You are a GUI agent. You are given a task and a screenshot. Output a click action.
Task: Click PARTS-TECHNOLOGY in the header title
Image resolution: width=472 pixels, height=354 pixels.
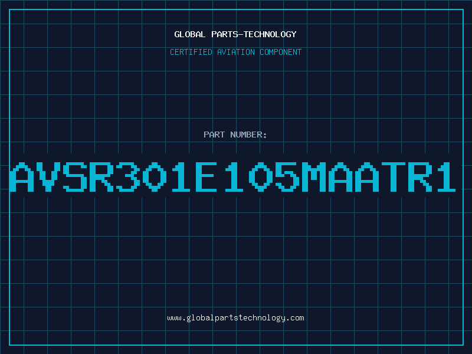pyautogui.click(x=253, y=34)
